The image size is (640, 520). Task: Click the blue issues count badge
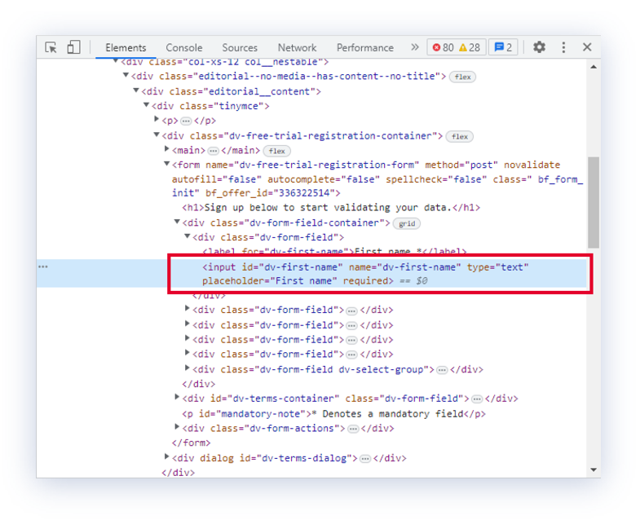pyautogui.click(x=502, y=47)
